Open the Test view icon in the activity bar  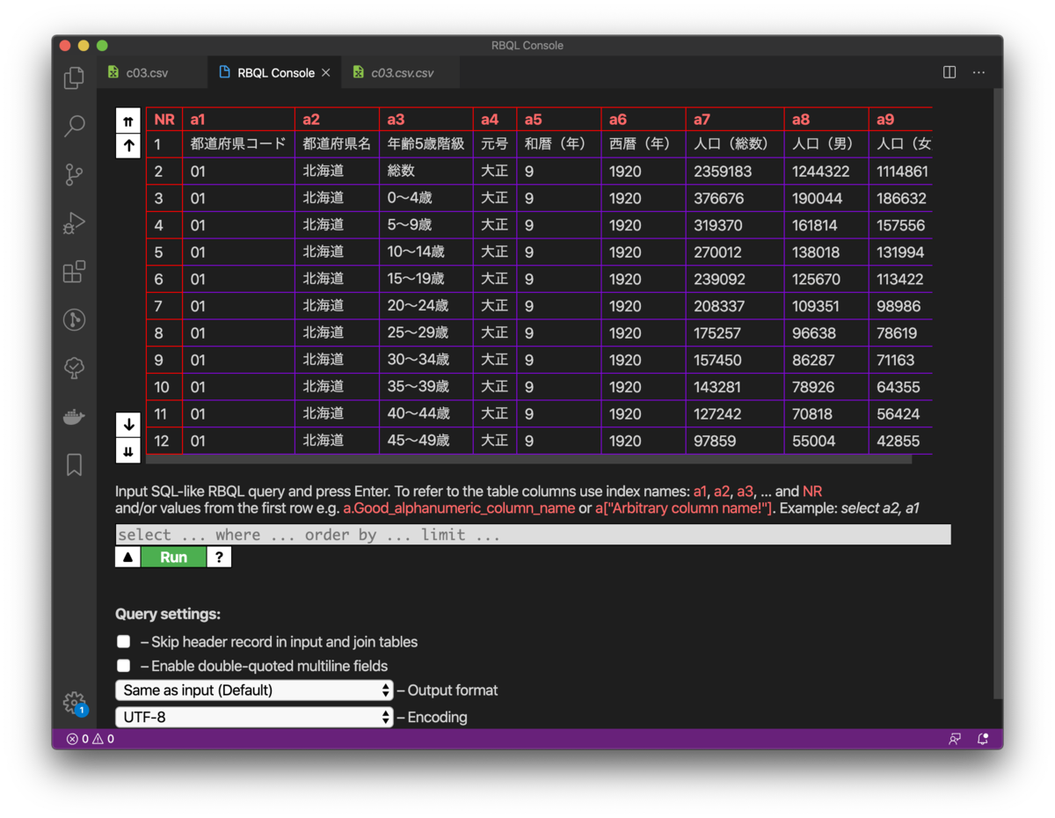pos(75,368)
